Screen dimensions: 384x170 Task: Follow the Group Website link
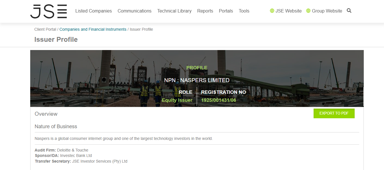click(327, 11)
